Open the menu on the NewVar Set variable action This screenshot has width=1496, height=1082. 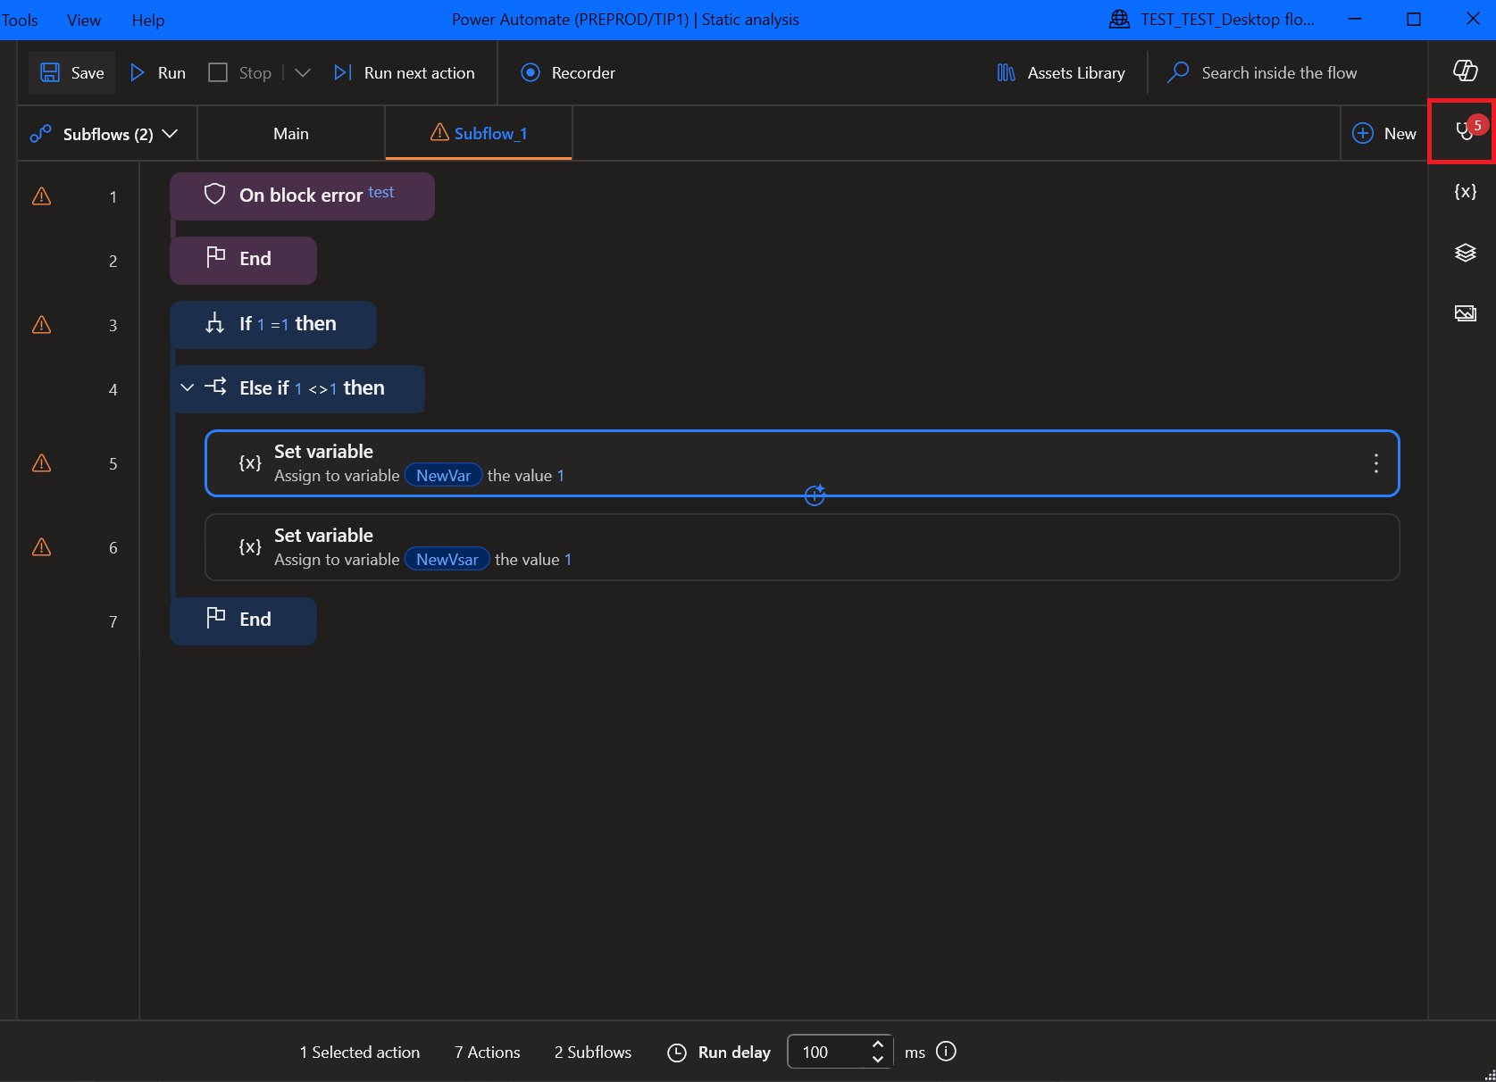tap(1375, 463)
